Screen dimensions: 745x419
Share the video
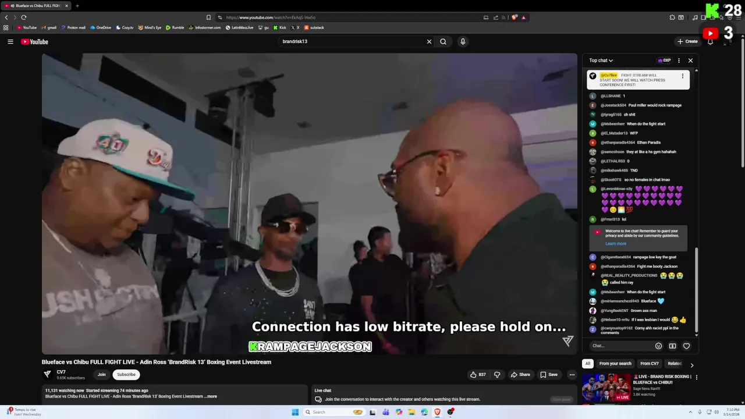(520, 375)
